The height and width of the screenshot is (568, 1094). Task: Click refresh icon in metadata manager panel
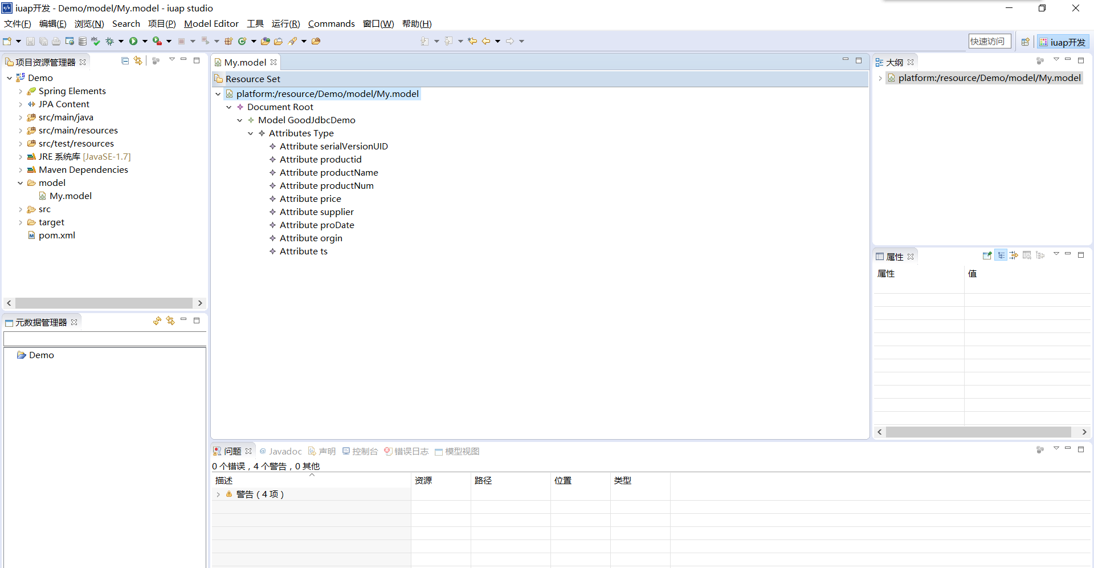tap(157, 321)
